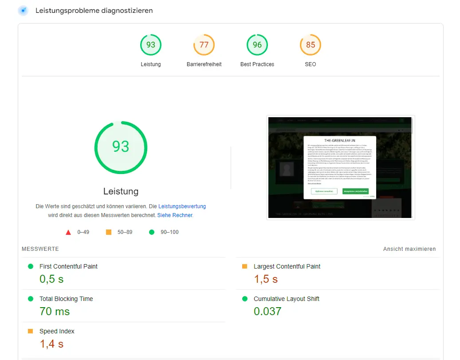460x360 pixels.
Task: Click the Barrierefreiheit label
Action: 204,64
